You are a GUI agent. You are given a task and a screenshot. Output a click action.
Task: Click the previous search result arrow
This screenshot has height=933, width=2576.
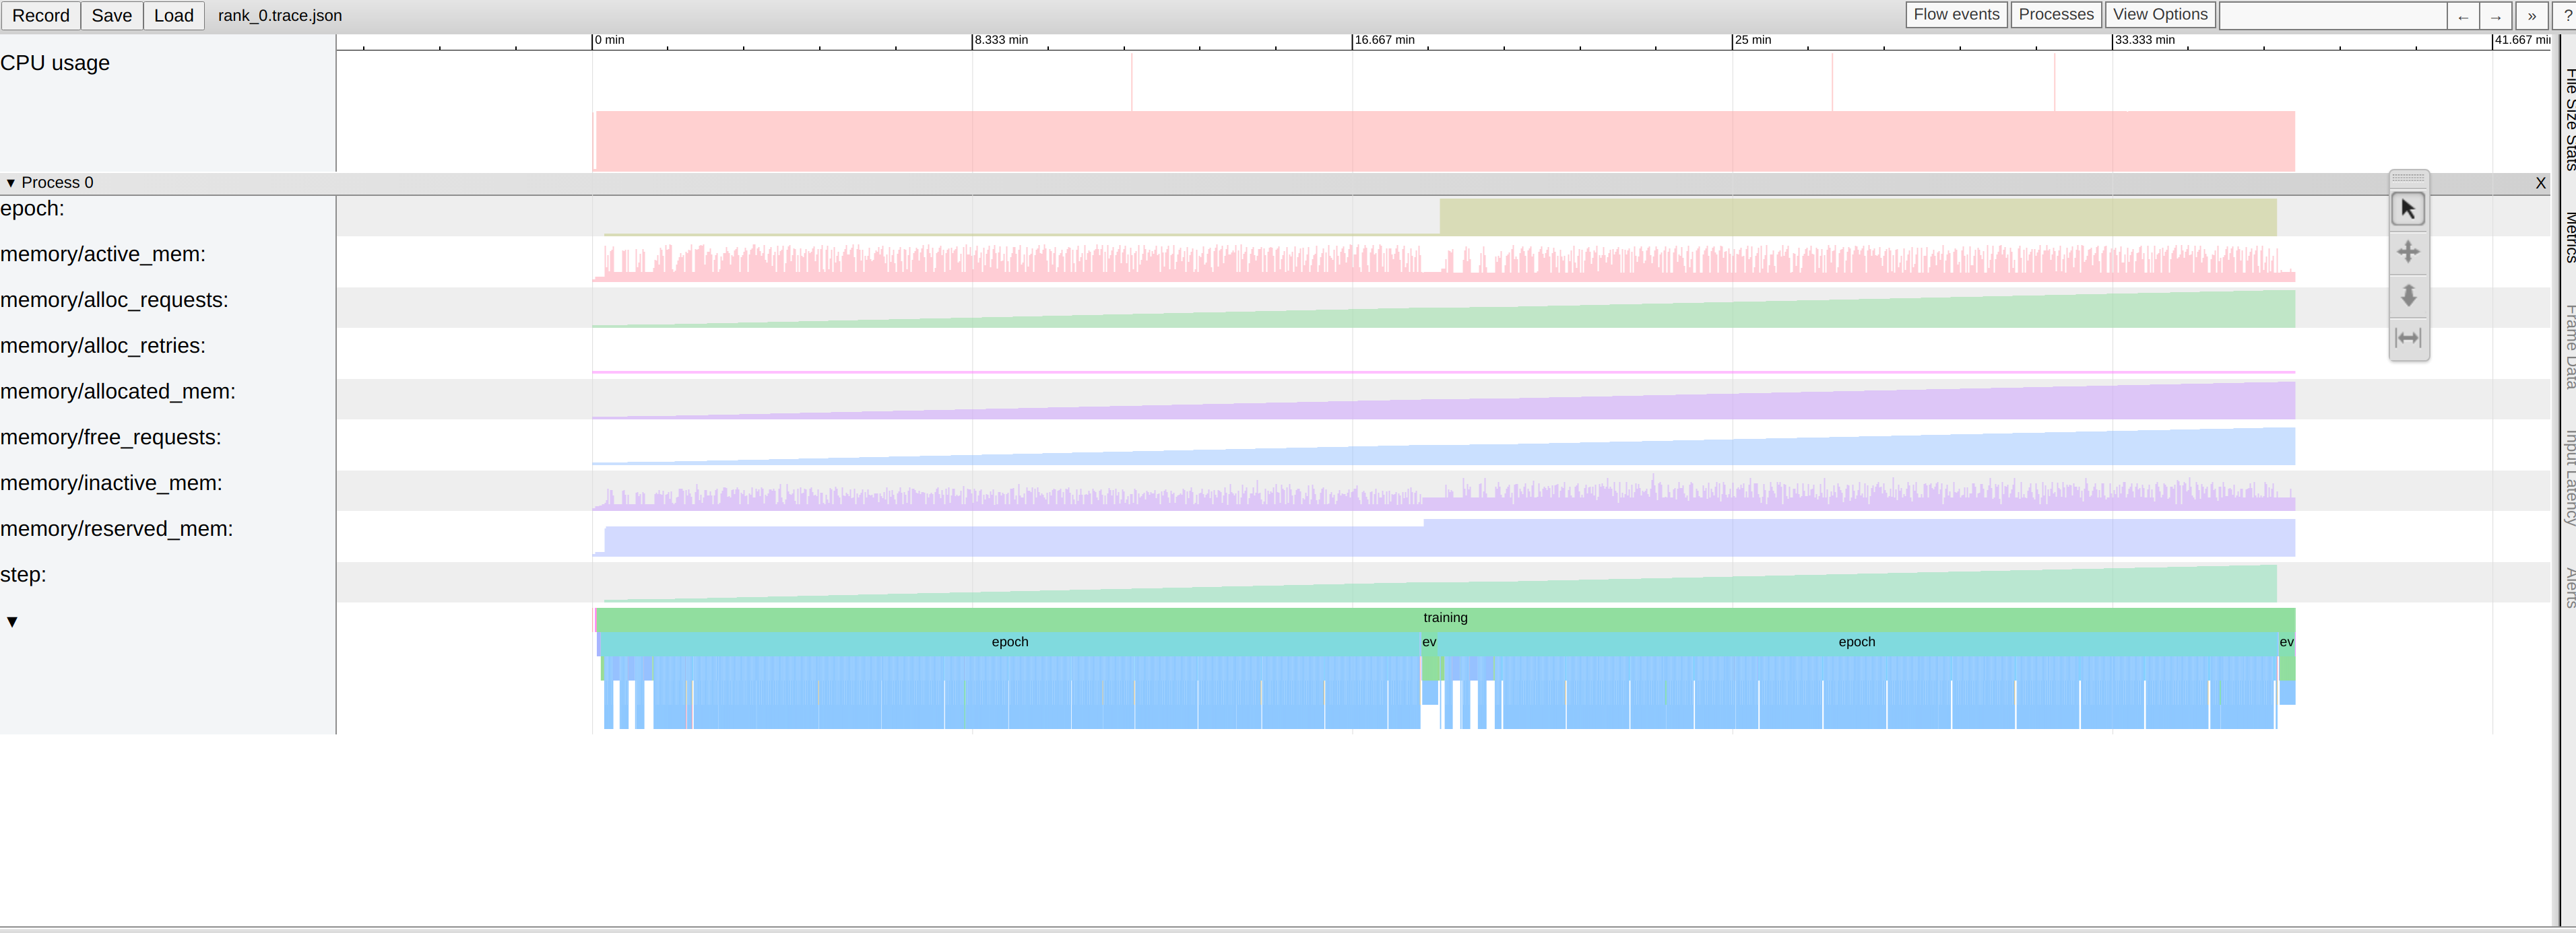pos(2463,16)
